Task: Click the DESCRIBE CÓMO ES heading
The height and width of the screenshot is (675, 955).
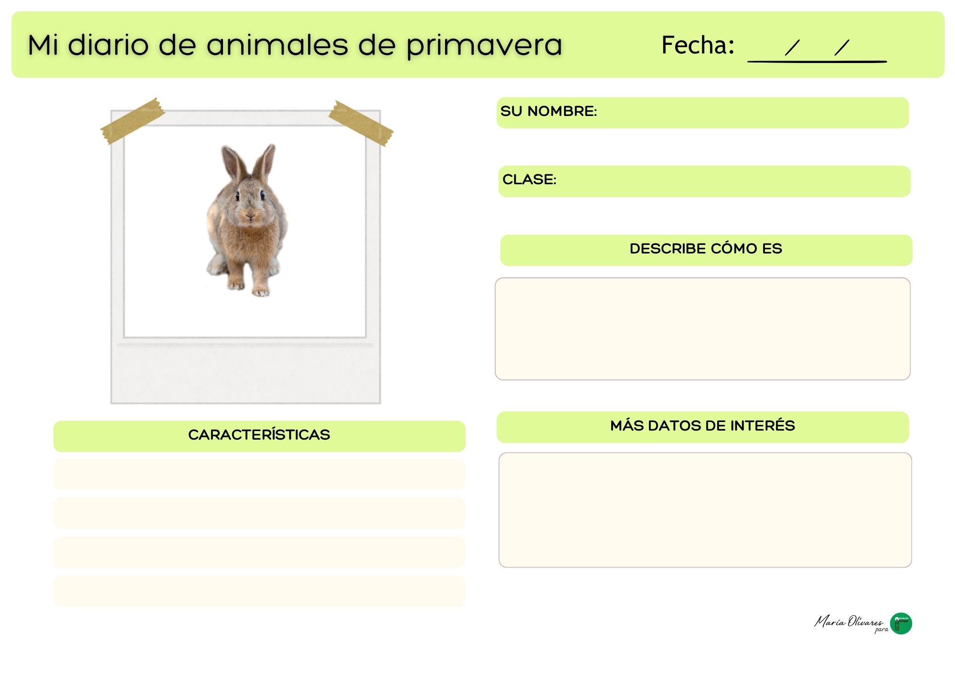Action: coord(706,249)
